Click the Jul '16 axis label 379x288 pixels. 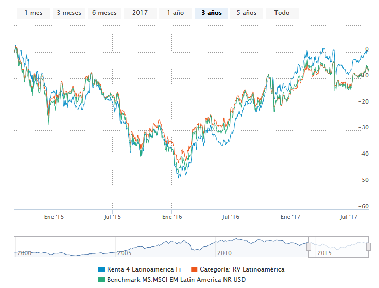pyautogui.click(x=231, y=217)
